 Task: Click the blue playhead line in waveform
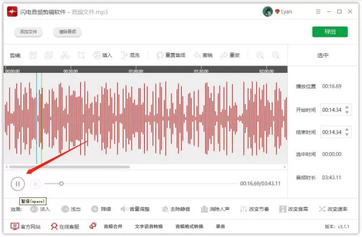coord(36,118)
